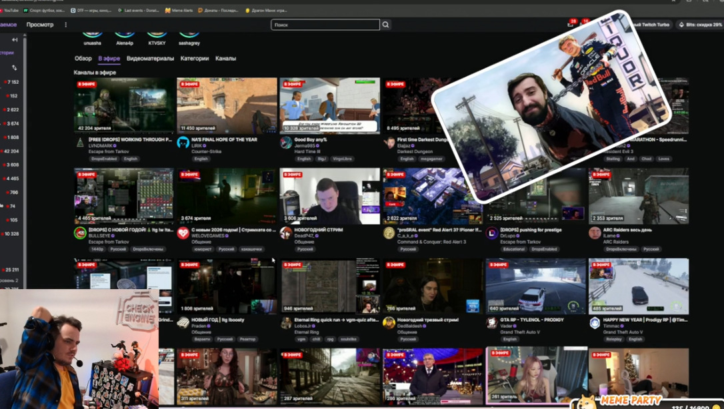Image resolution: width=724 pixels, height=409 pixels.
Task: Open the YouTube bookmark
Action: (9, 10)
